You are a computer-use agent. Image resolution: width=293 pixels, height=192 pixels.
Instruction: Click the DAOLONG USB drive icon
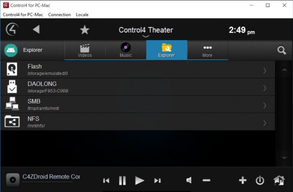click(x=12, y=86)
